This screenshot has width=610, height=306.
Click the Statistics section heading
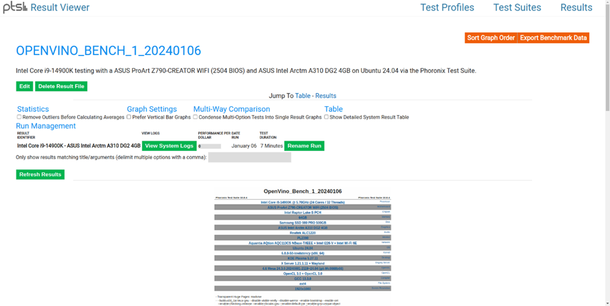click(33, 109)
